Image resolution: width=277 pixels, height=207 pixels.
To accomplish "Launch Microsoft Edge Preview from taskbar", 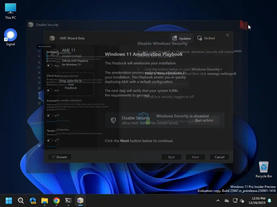I will pos(33,201).
